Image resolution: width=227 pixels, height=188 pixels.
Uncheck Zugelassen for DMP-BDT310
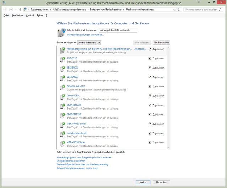(x=150, y=114)
